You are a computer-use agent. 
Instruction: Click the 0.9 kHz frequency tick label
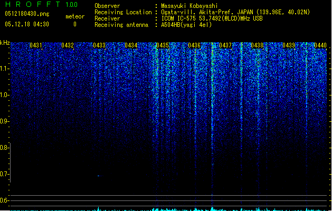(x=4, y=121)
